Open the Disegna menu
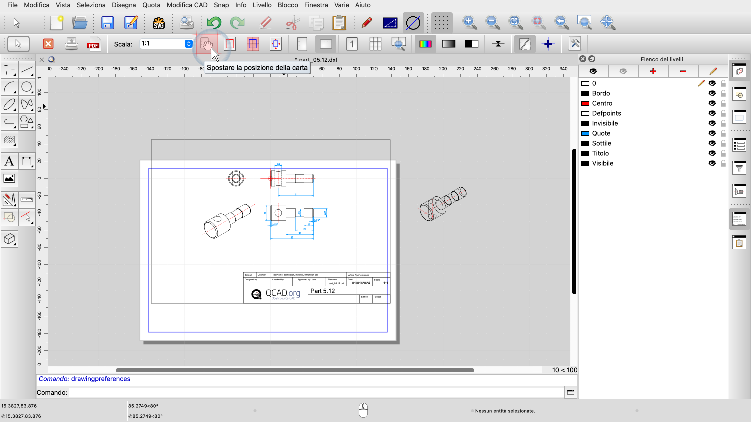The width and height of the screenshot is (751, 422). tap(124, 5)
